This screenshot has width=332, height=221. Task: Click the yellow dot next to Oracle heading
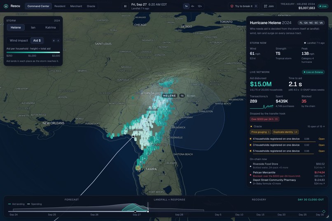click(251, 126)
